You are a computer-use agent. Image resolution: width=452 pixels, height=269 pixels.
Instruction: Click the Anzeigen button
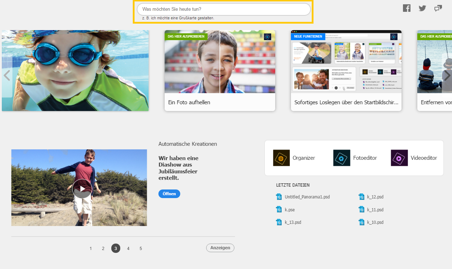tap(220, 248)
